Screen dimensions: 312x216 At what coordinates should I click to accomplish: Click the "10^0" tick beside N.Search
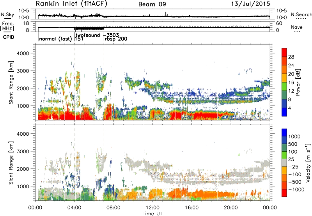282,18
